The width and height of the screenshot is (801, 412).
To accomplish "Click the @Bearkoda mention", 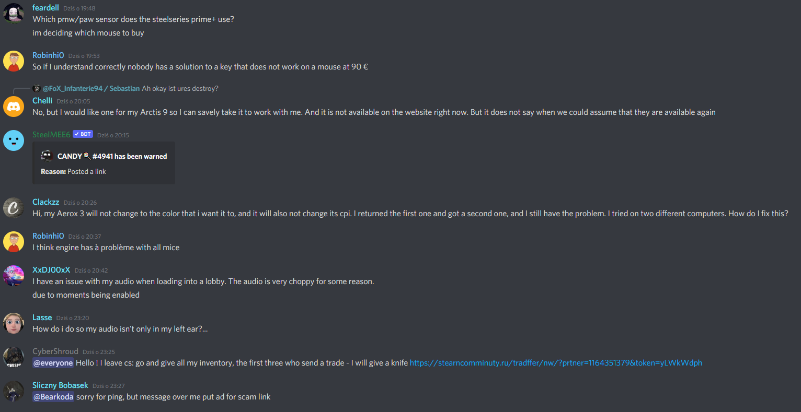I will [x=53, y=397].
